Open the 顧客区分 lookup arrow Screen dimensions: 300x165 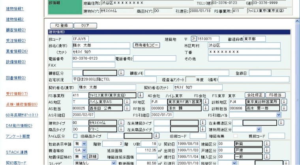point(121,73)
